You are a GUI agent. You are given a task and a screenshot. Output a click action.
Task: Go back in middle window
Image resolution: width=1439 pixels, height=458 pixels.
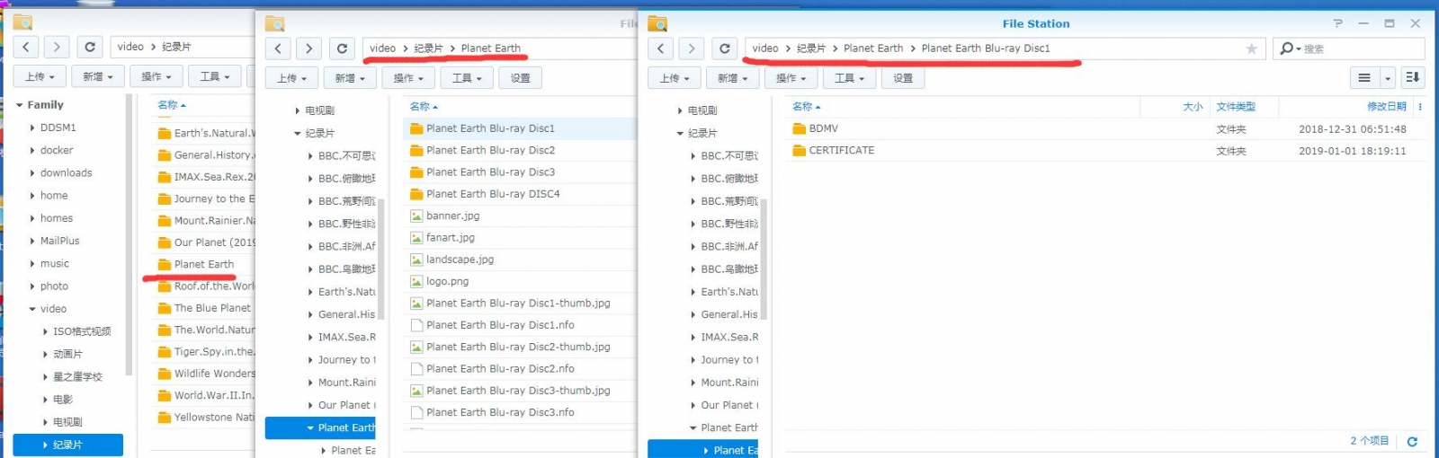pyautogui.click(x=278, y=48)
